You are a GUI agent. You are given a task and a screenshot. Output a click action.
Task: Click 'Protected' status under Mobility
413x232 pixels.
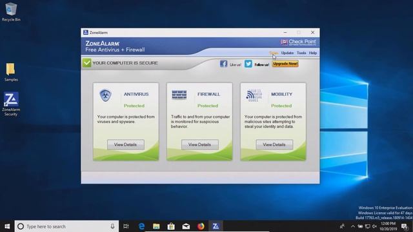[281, 106]
